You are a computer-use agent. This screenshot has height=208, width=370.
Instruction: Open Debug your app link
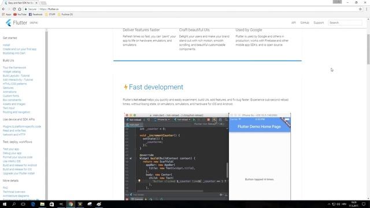coord(12,153)
